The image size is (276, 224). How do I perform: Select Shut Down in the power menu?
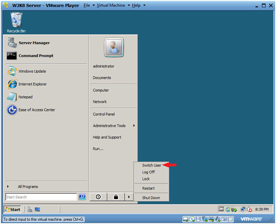[151, 198]
